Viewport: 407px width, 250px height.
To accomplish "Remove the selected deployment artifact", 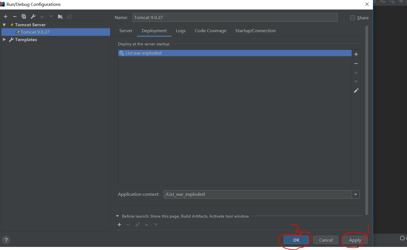I will pyautogui.click(x=356, y=63).
